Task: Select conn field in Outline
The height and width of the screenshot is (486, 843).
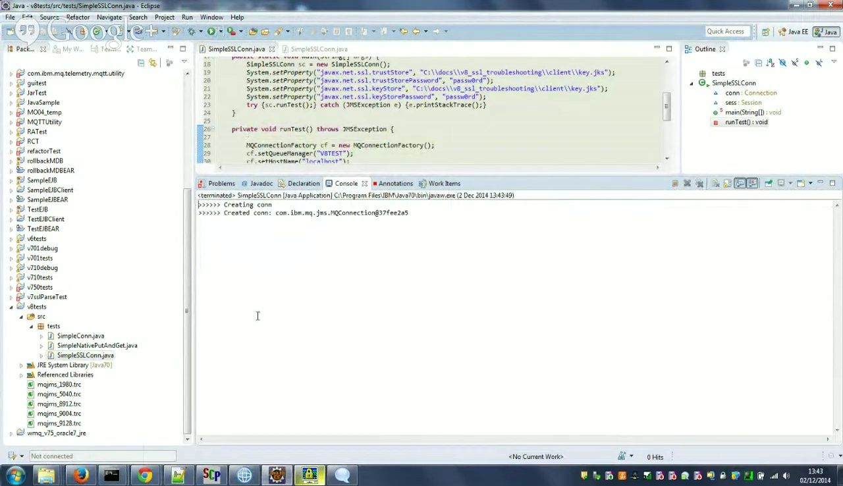Action: [x=751, y=94]
